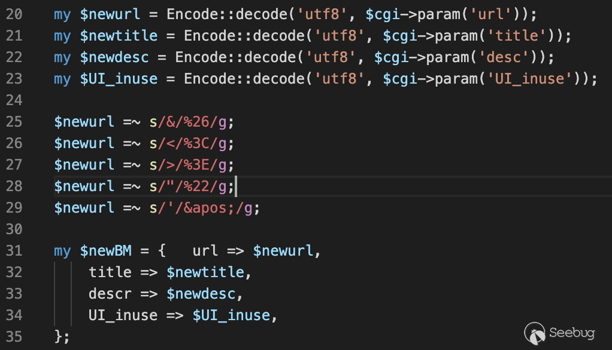Click the descr key on line 33
This screenshot has width=612, height=350.
[x=110, y=294]
